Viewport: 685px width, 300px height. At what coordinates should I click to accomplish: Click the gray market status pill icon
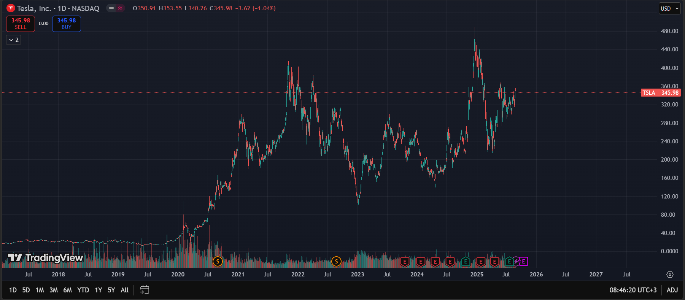click(x=111, y=8)
